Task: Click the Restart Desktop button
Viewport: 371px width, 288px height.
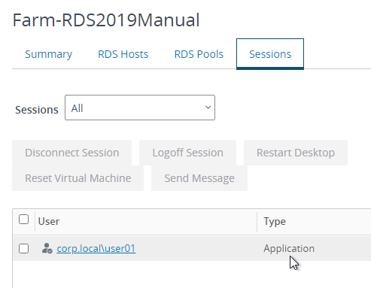Action: [x=296, y=153]
